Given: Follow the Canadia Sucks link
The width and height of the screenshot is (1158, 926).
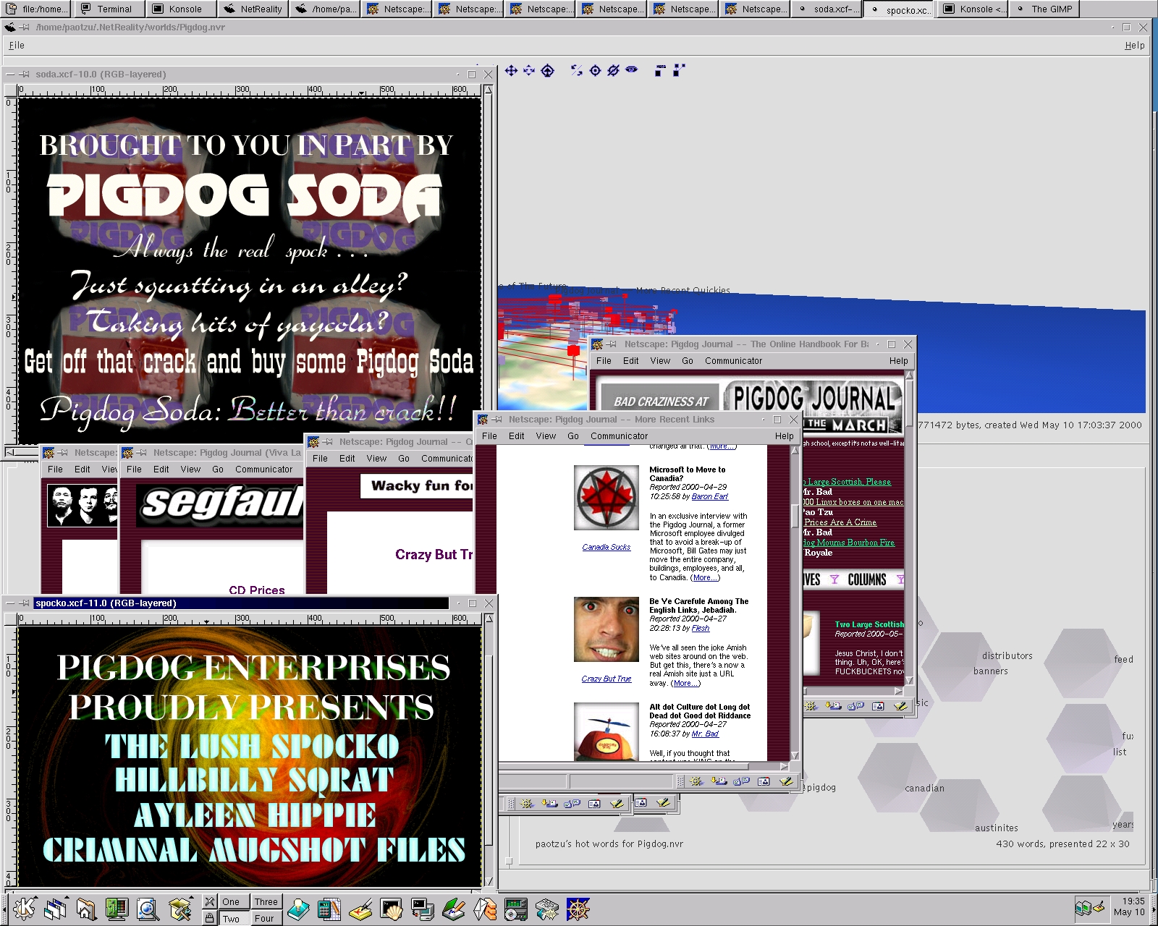Looking at the screenshot, I should [x=606, y=547].
